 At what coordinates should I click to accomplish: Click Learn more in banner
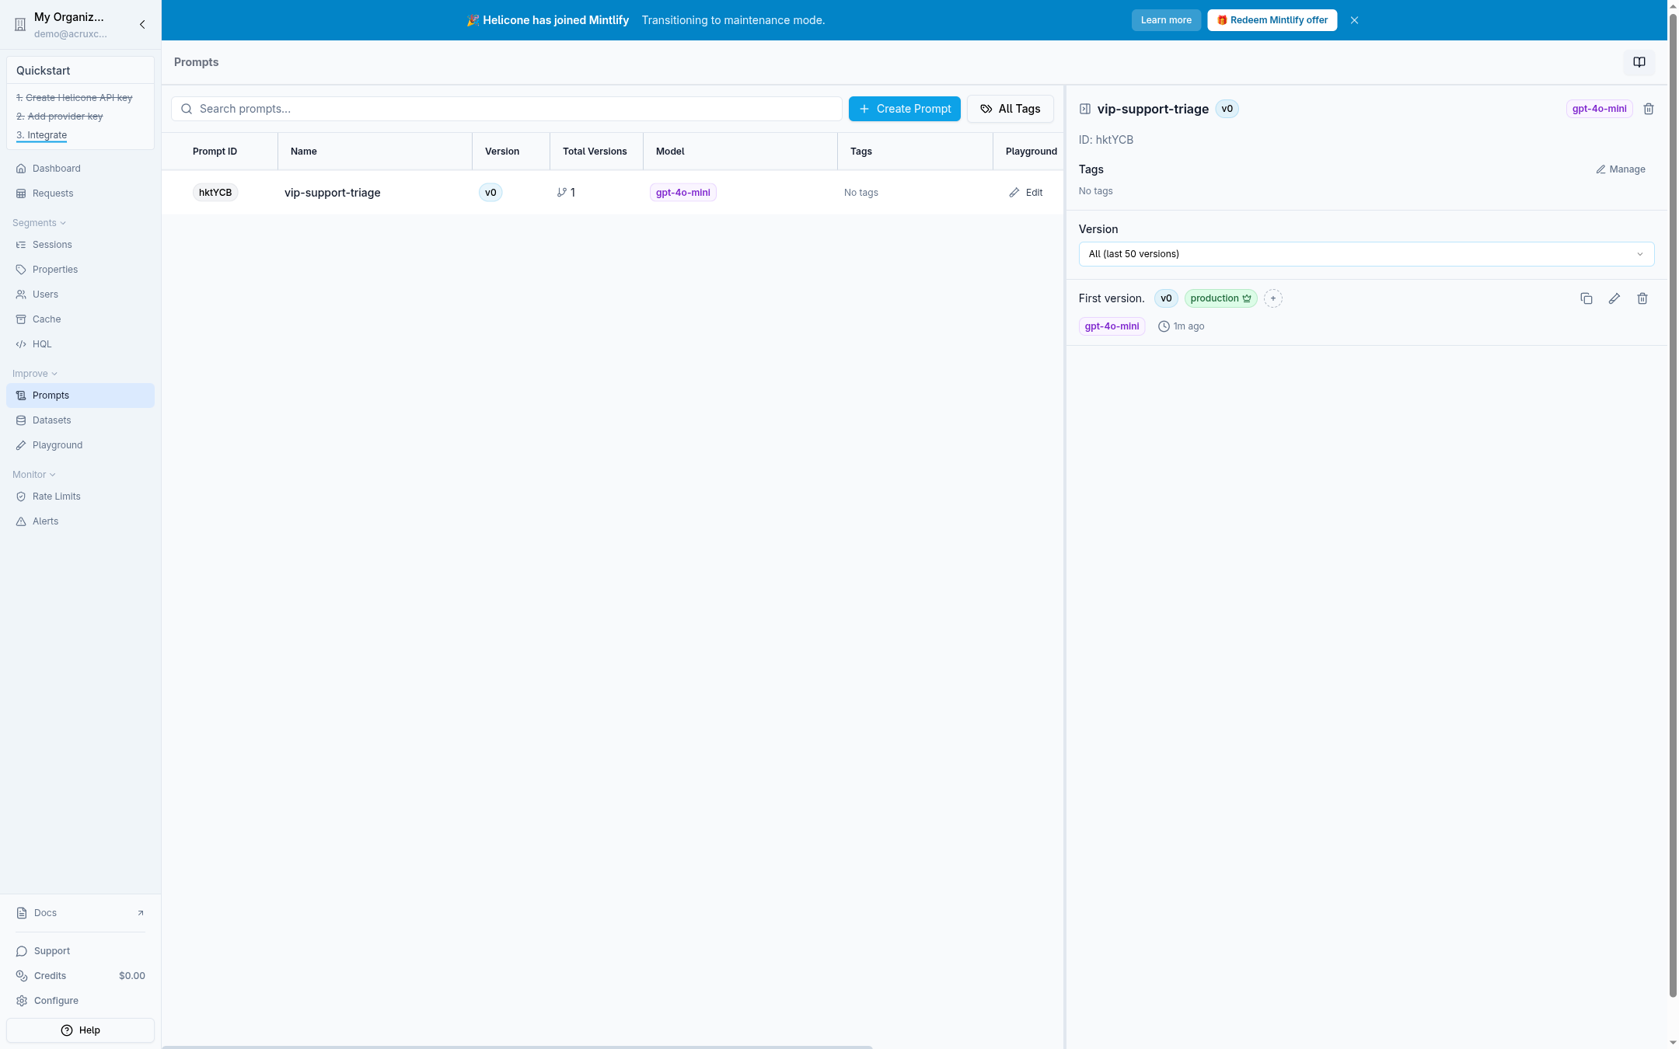click(1166, 20)
